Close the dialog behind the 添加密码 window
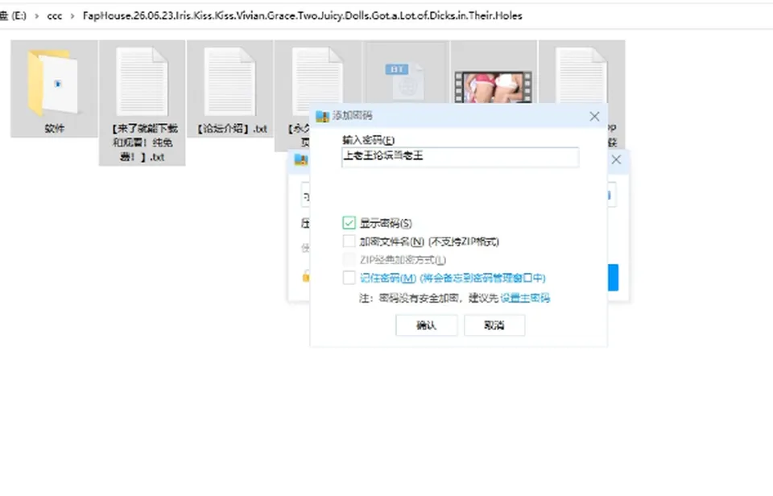 coord(616,159)
